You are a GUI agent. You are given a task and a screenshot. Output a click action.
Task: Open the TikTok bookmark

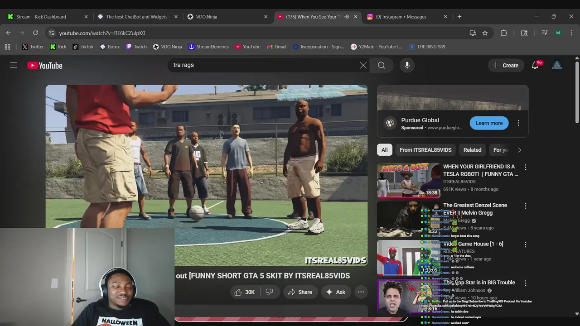coord(83,47)
